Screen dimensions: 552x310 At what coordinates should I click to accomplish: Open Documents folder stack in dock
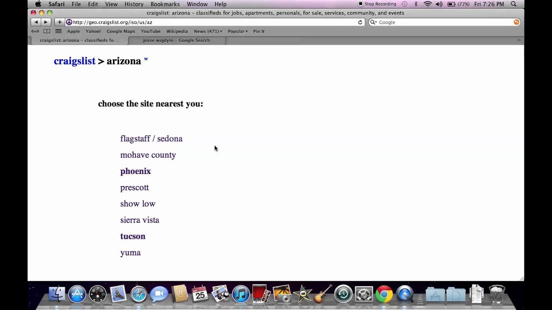pos(456,295)
